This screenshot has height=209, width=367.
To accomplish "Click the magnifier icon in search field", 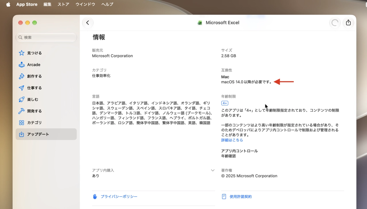I will [x=20, y=38].
